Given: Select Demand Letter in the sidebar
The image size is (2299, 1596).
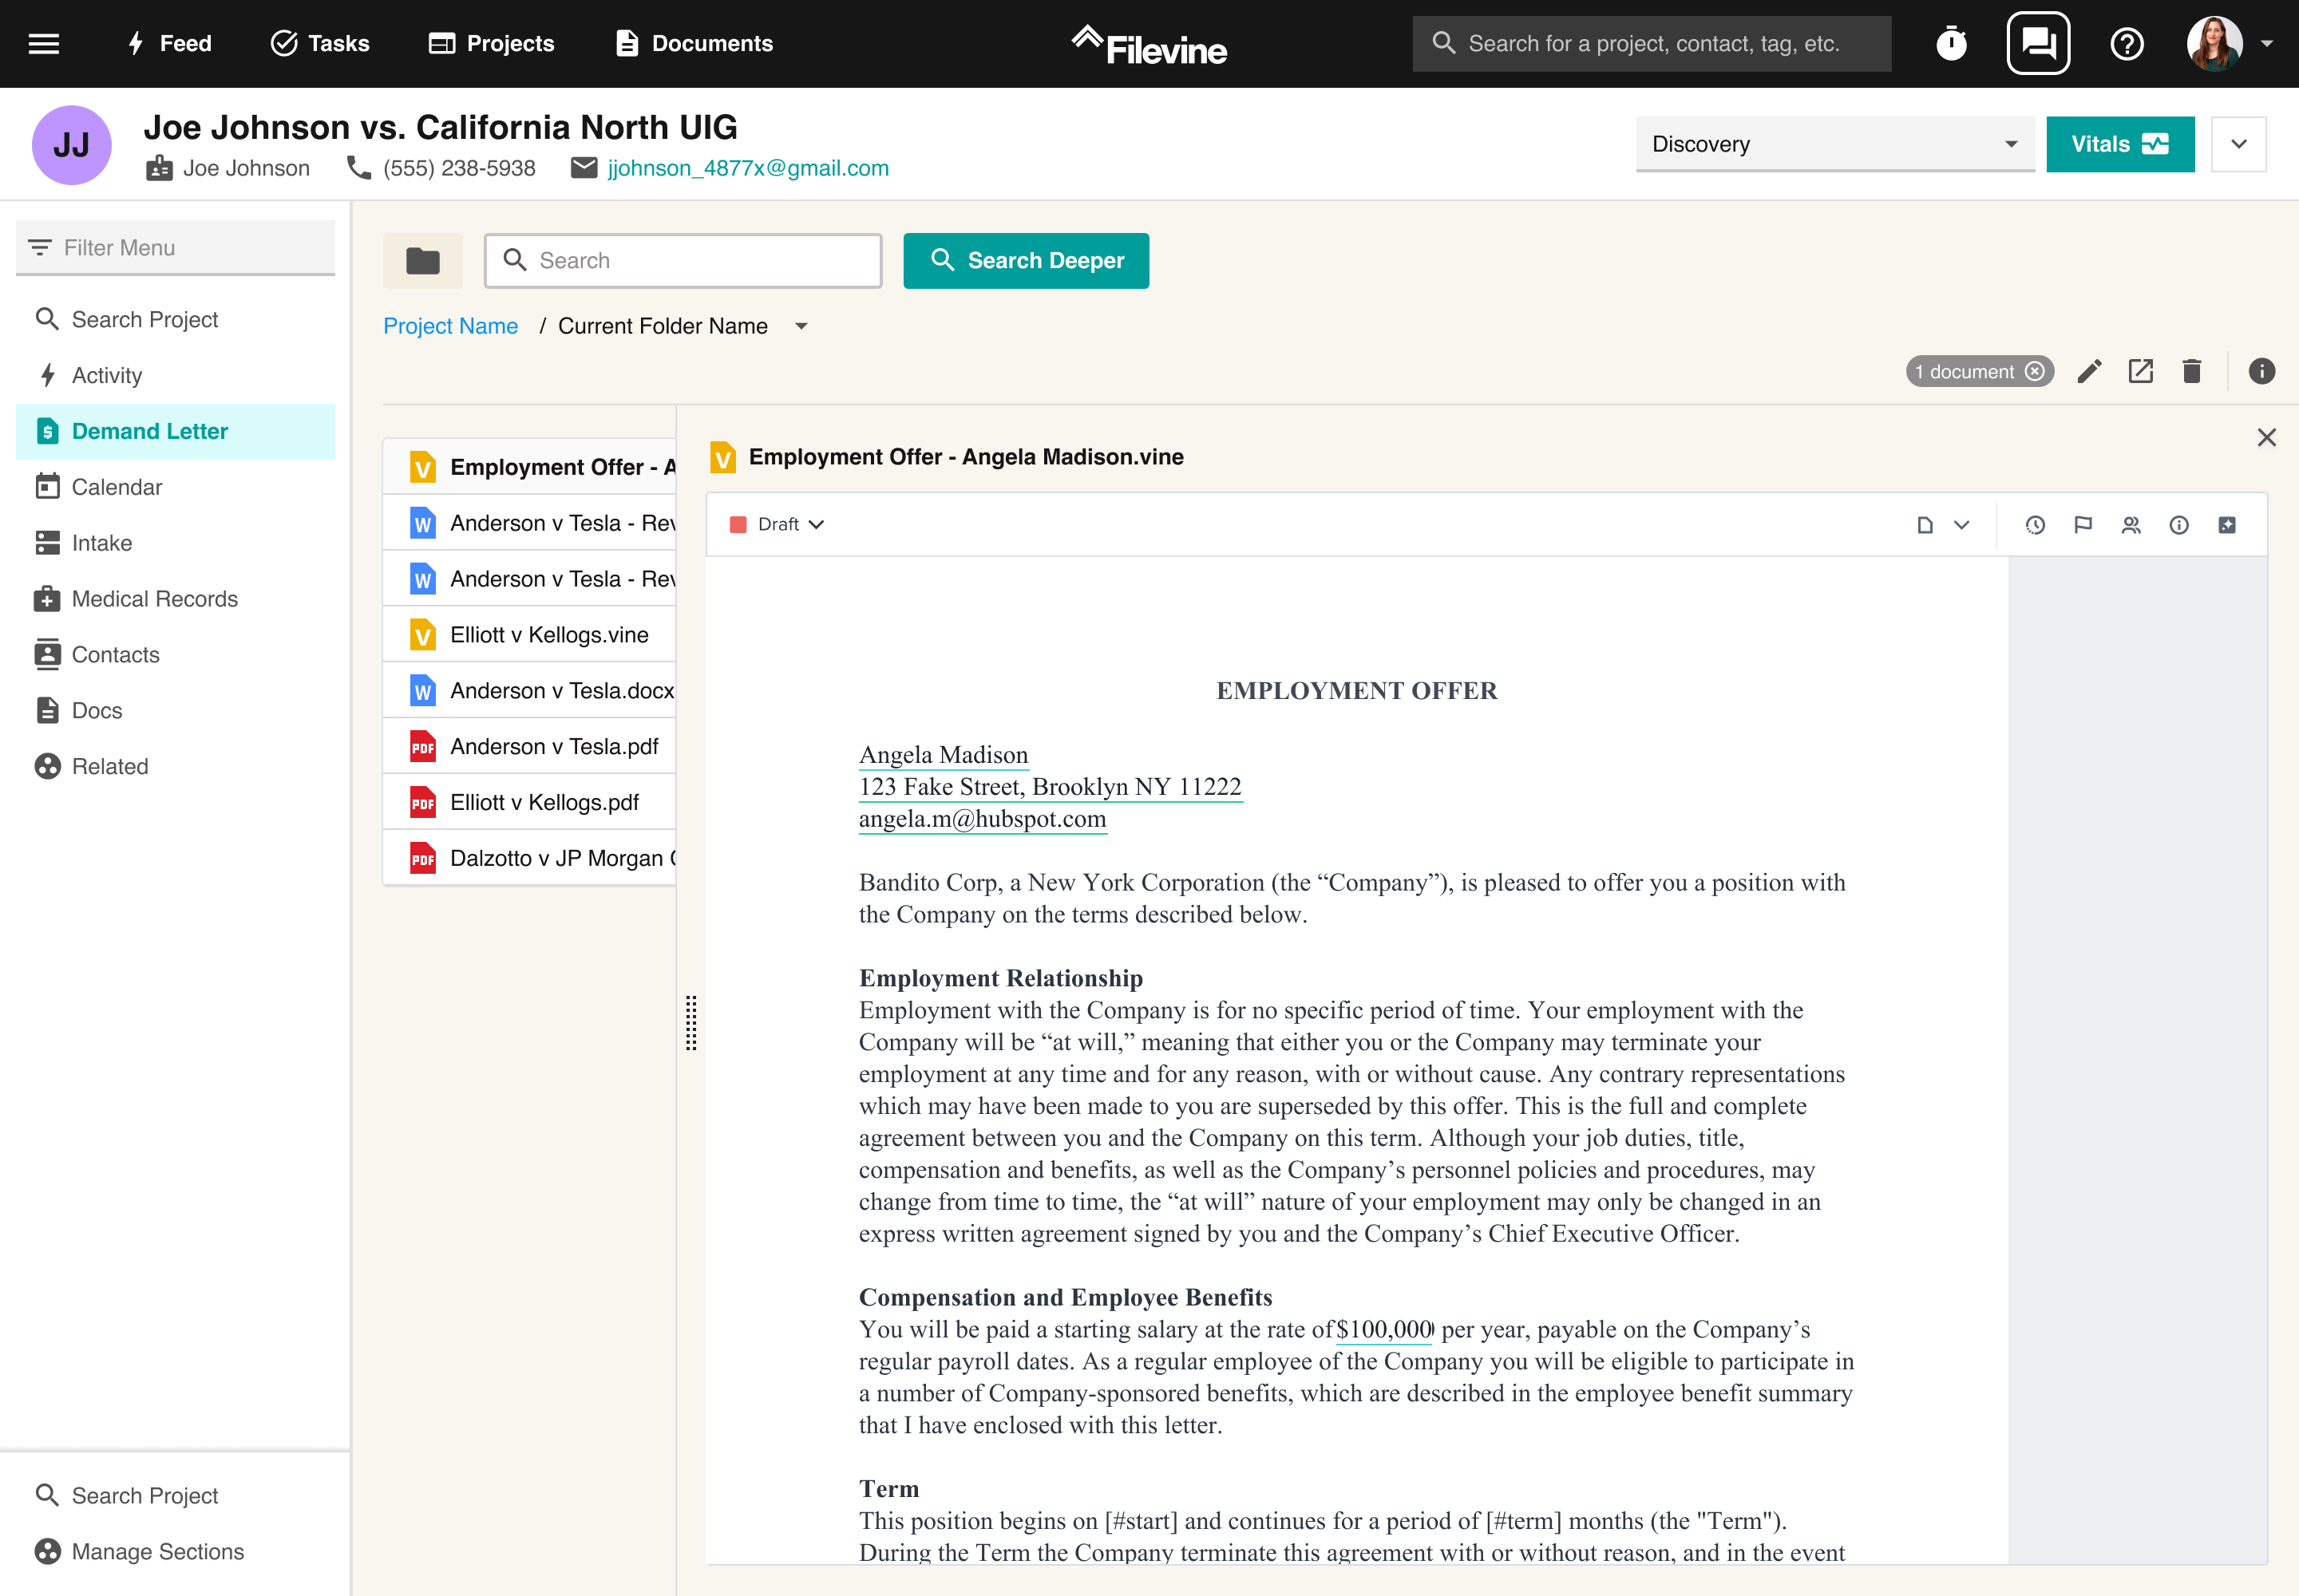Looking at the screenshot, I should click(176, 431).
